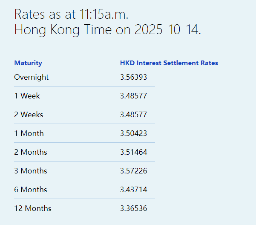256x225 pixels.
Task: Select the 2 Months maturity label
Action: [x=31, y=152]
